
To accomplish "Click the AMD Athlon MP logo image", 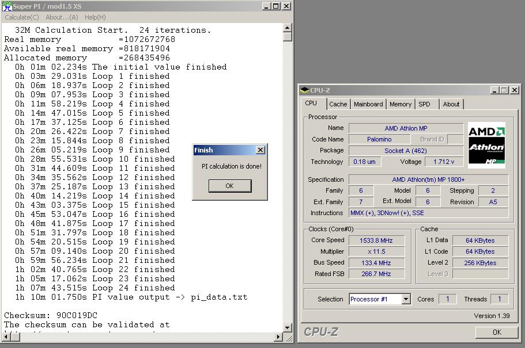I will tap(486, 145).
